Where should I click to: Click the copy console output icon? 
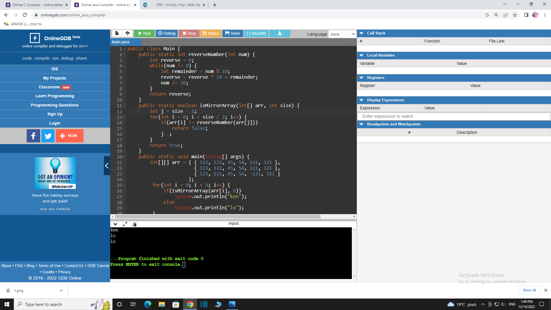134,224
